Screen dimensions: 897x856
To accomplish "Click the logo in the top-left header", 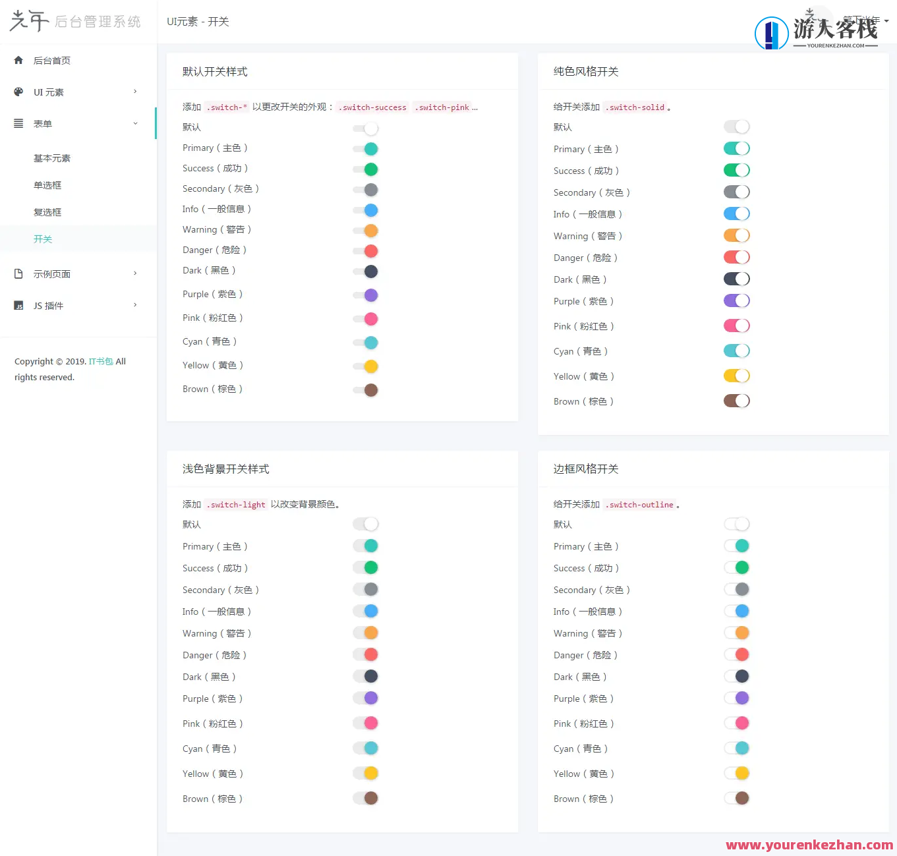I will pos(75,21).
